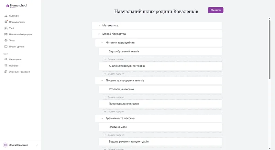
Task: Click plus icon under Частини мови
Action: [105, 135]
